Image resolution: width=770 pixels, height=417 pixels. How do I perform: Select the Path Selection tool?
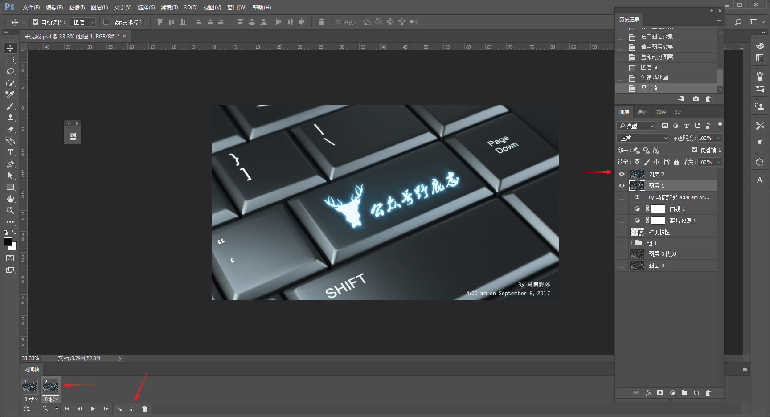point(10,176)
